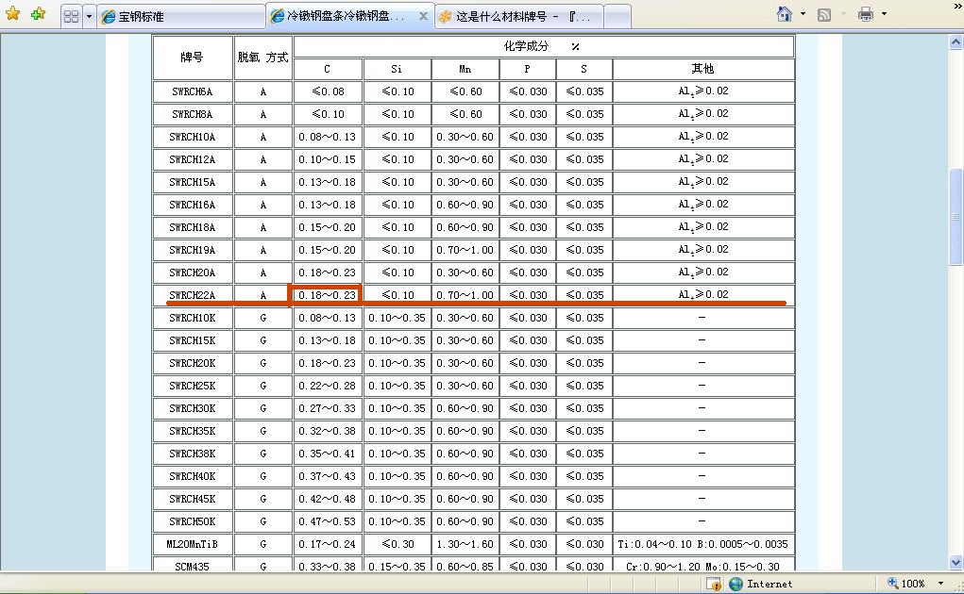Viewport: 964px width, 594px height.
Task: Click the Internet zone globe icon
Action: [x=736, y=584]
